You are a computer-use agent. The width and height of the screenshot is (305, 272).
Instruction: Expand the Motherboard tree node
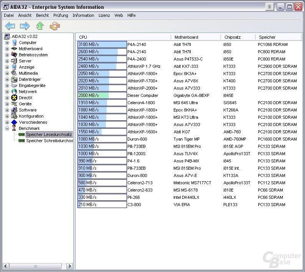(7, 49)
